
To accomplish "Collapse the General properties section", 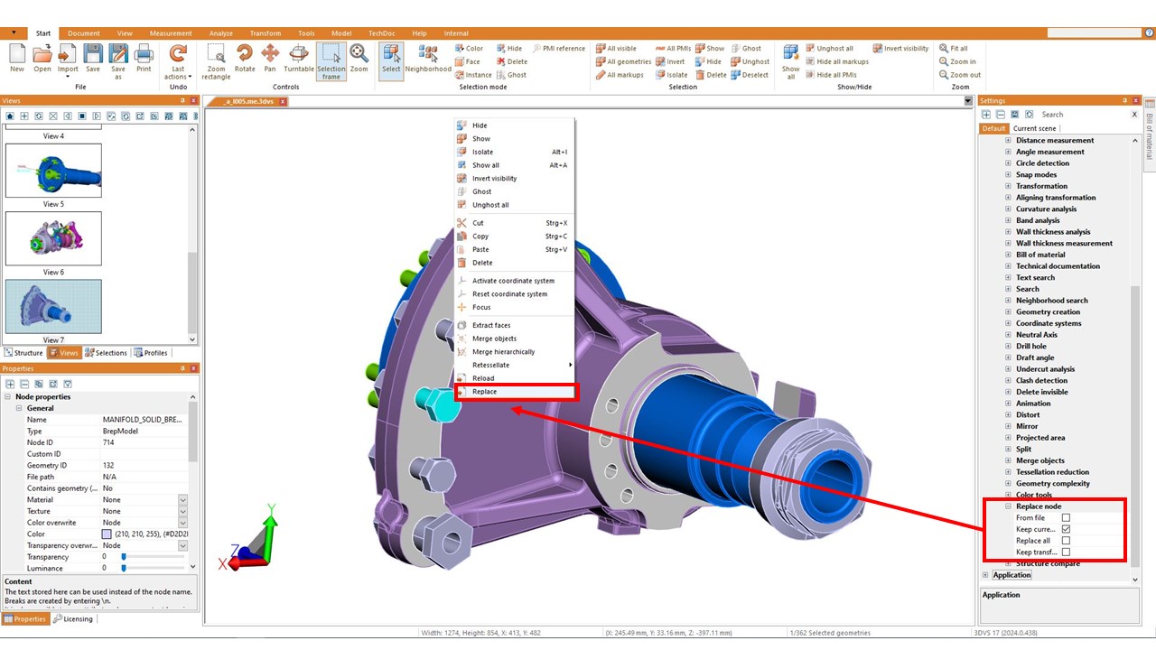I will click(19, 408).
